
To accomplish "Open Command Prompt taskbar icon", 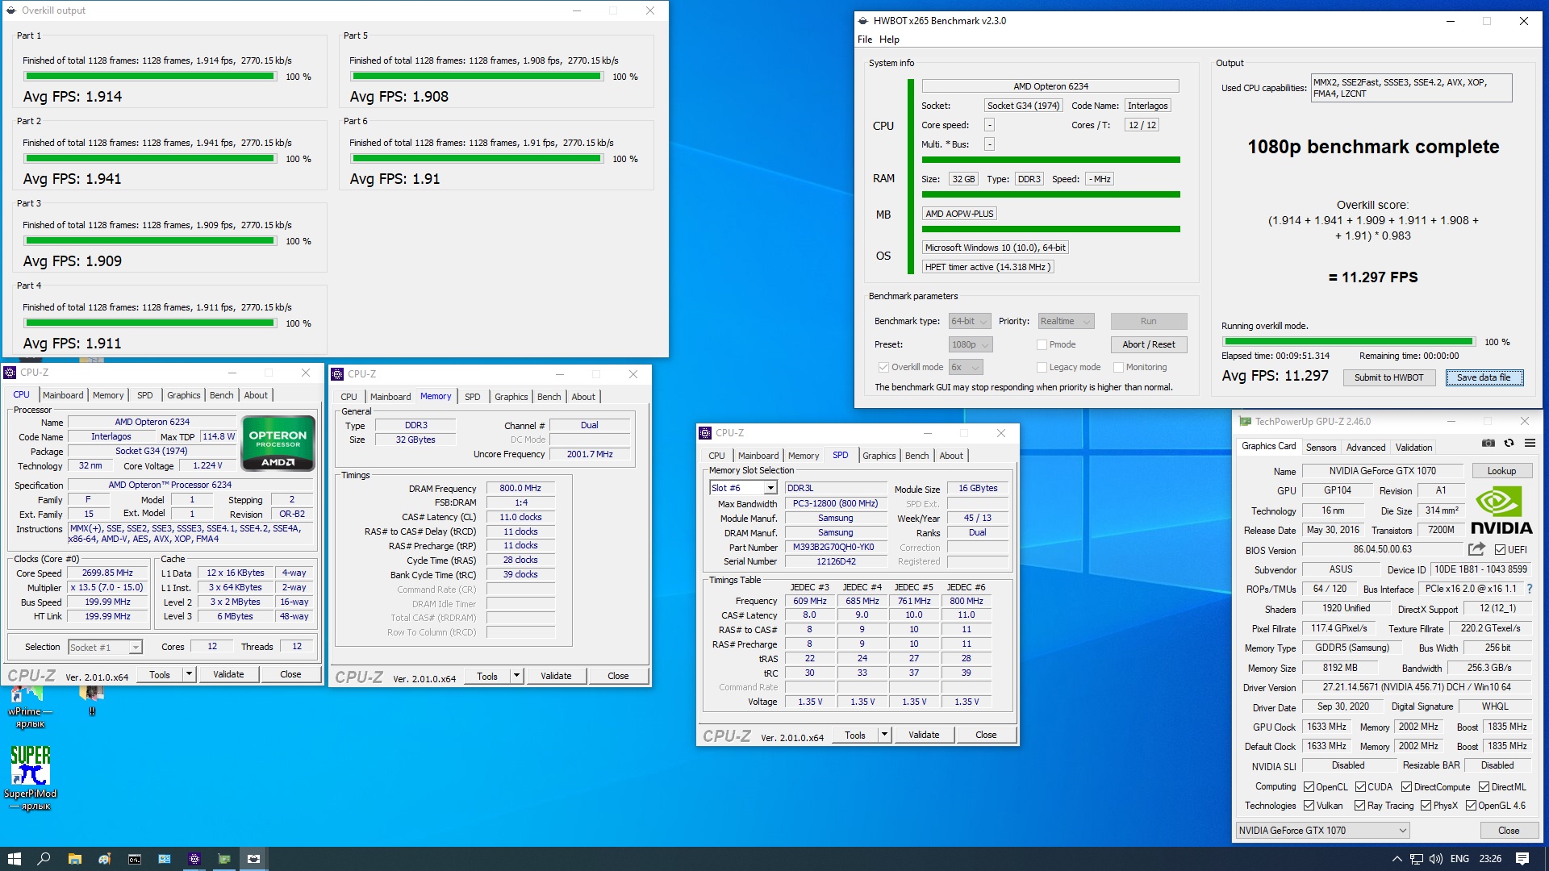I will (x=134, y=859).
